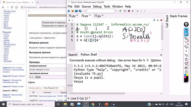The width and height of the screenshot is (191, 107).
Task: Click the Выбор файла button in browser
Action: tap(35, 88)
